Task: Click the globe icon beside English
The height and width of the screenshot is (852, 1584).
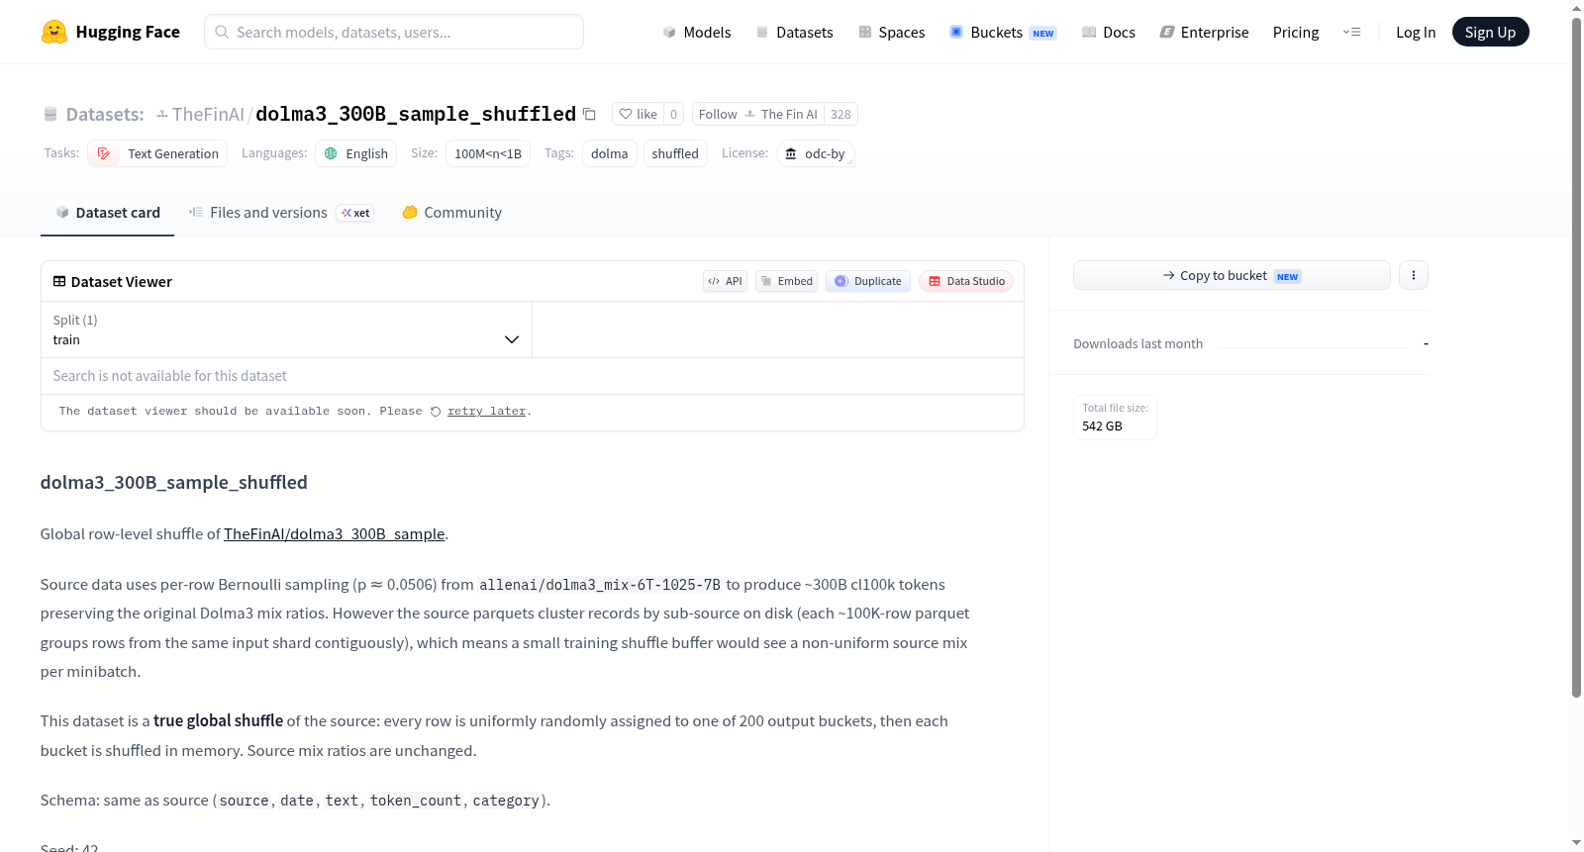Action: (331, 153)
